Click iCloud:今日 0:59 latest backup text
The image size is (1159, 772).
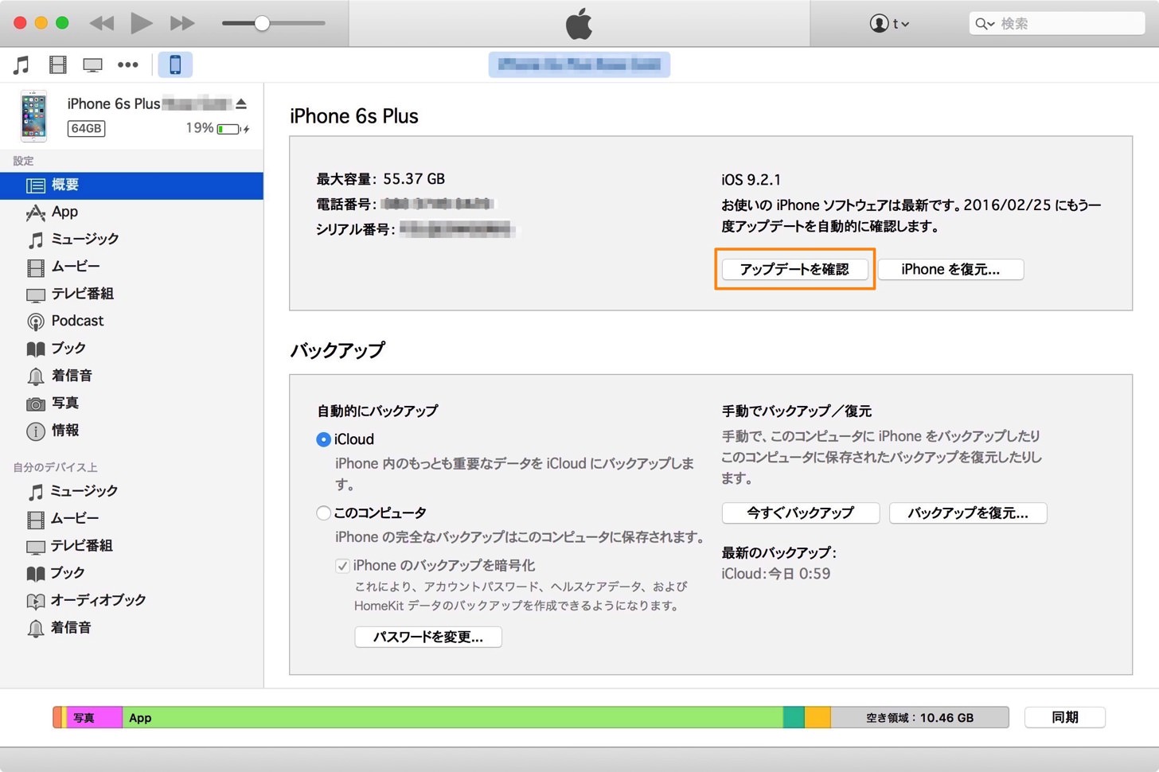(775, 574)
